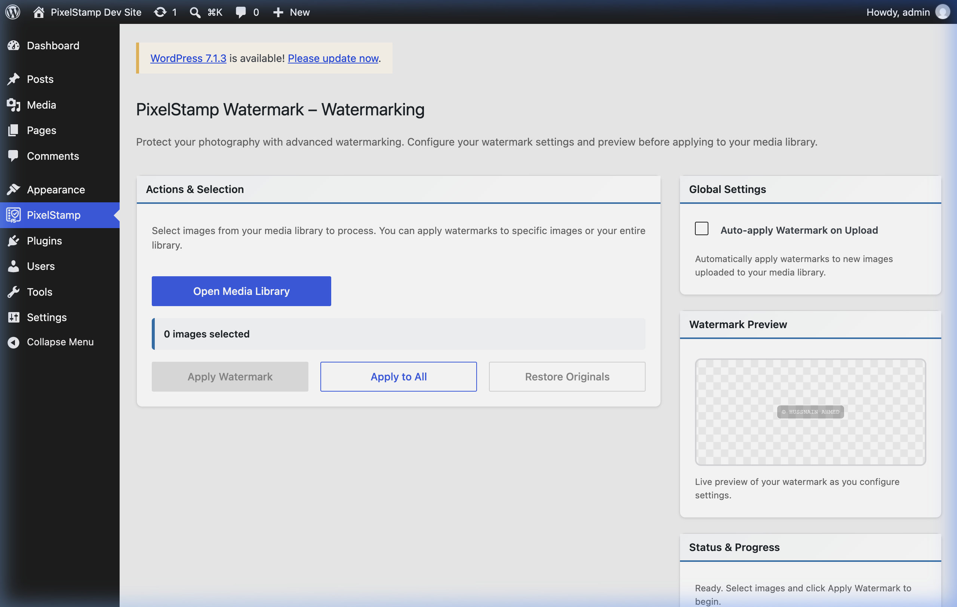Click the Media icon in sidebar
The image size is (957, 607).
[13, 105]
